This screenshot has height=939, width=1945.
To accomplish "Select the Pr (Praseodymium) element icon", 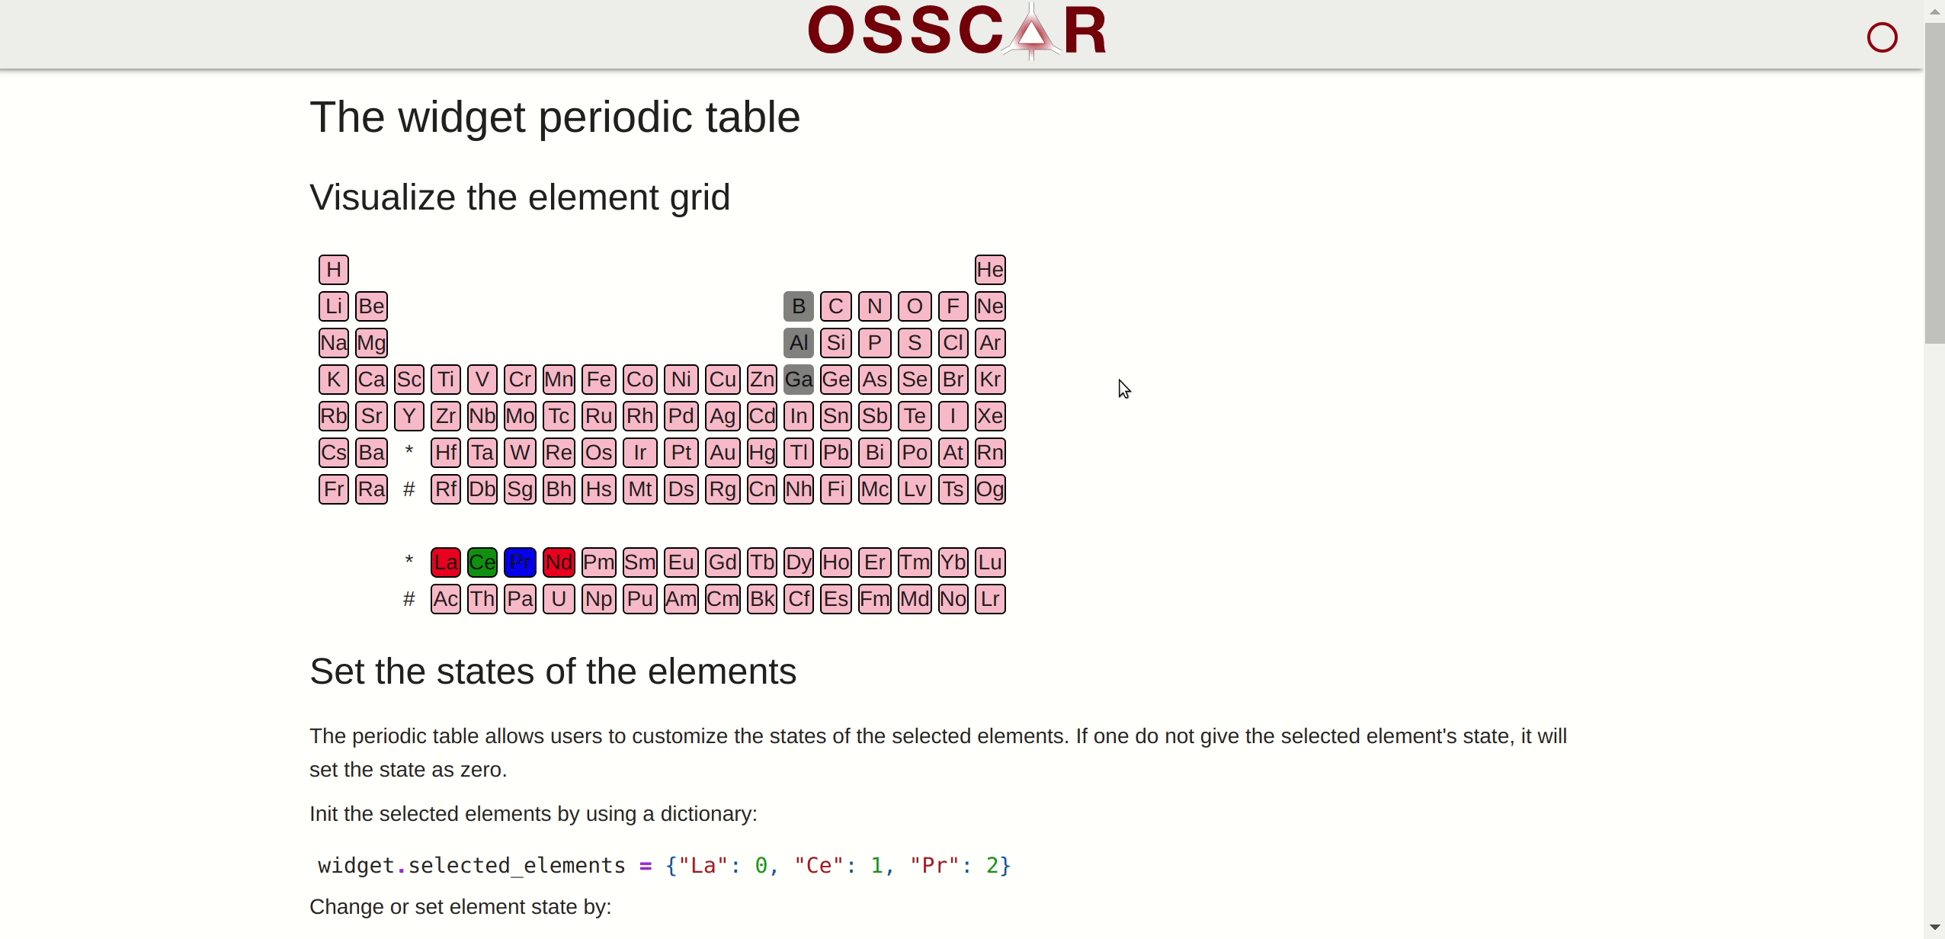I will [x=518, y=562].
